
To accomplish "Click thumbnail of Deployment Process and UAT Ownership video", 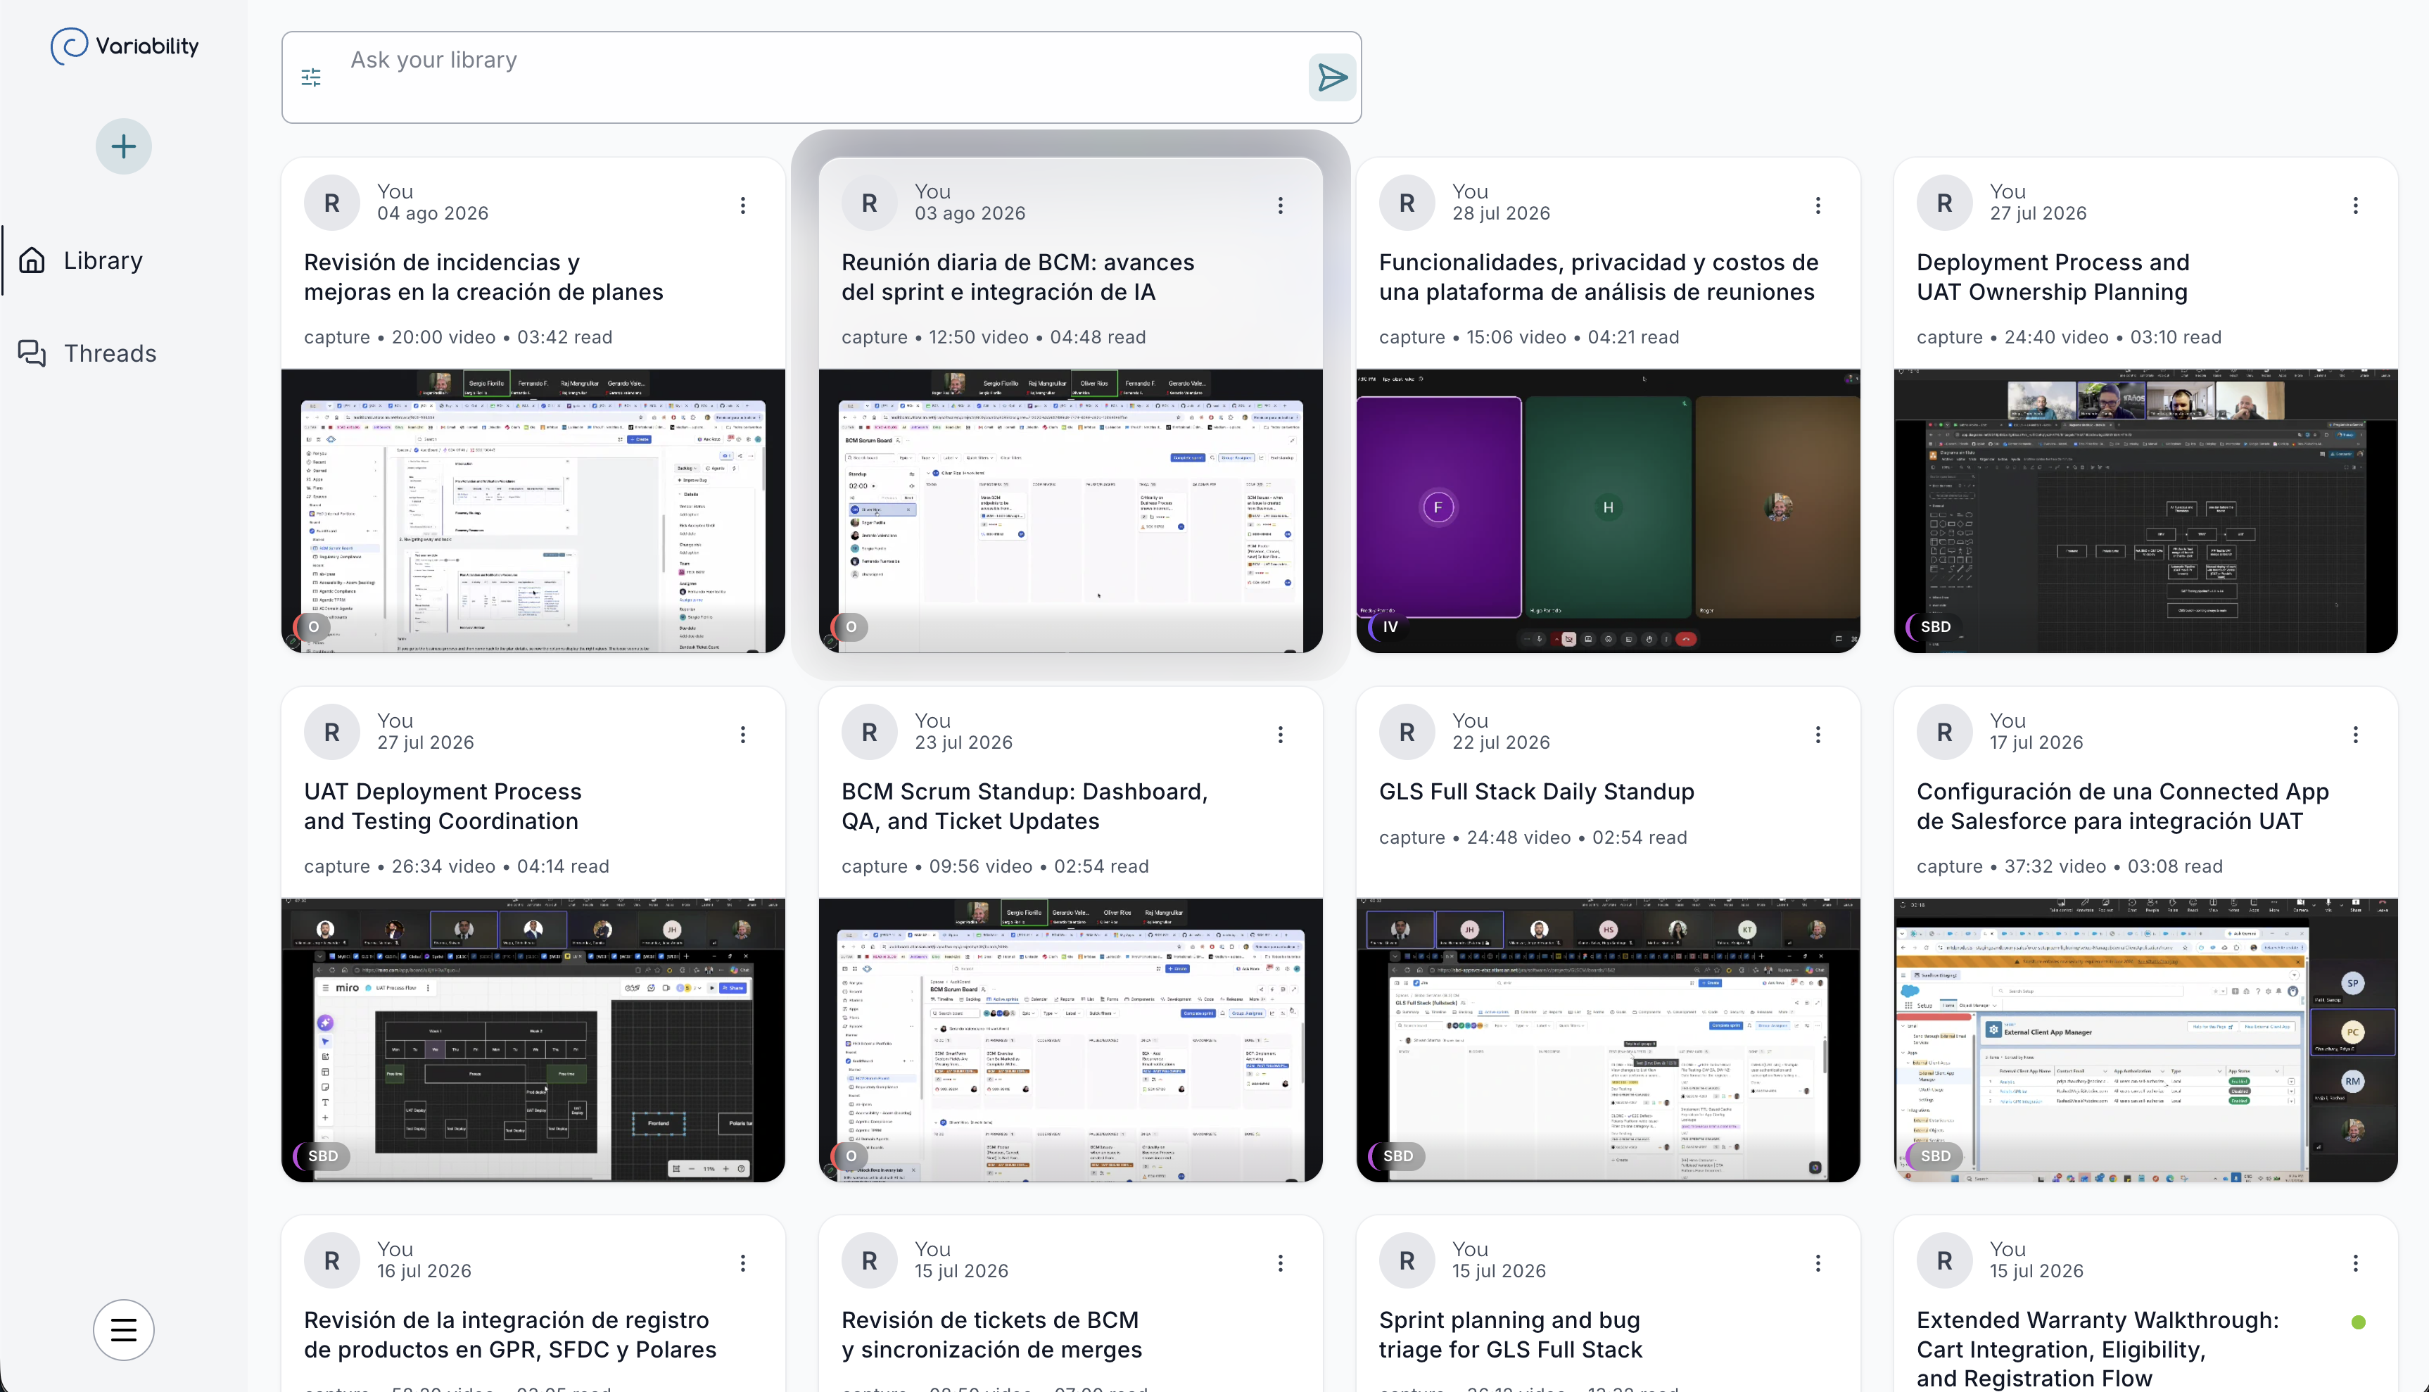I will [2146, 512].
